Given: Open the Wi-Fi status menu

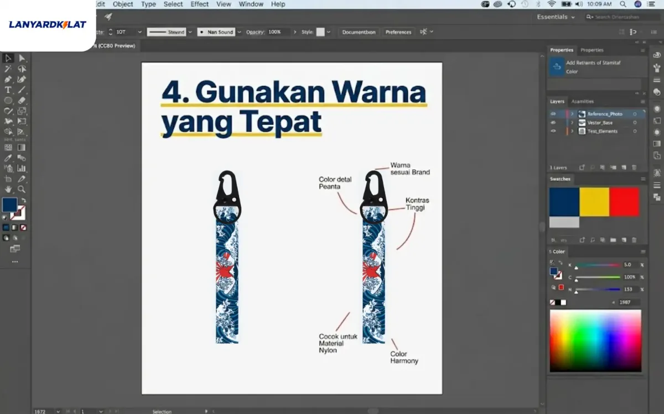Looking at the screenshot, I should (551, 4).
